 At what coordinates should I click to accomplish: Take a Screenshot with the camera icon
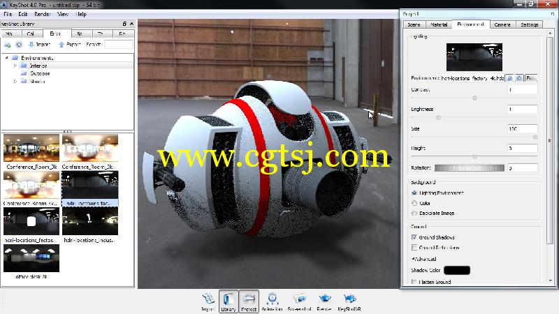(x=299, y=302)
